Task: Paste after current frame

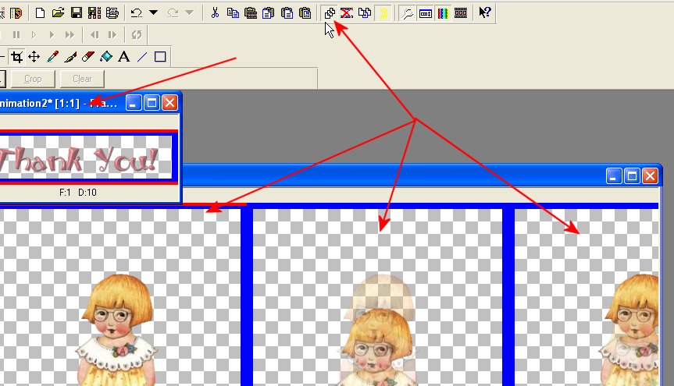Action: pos(269,13)
